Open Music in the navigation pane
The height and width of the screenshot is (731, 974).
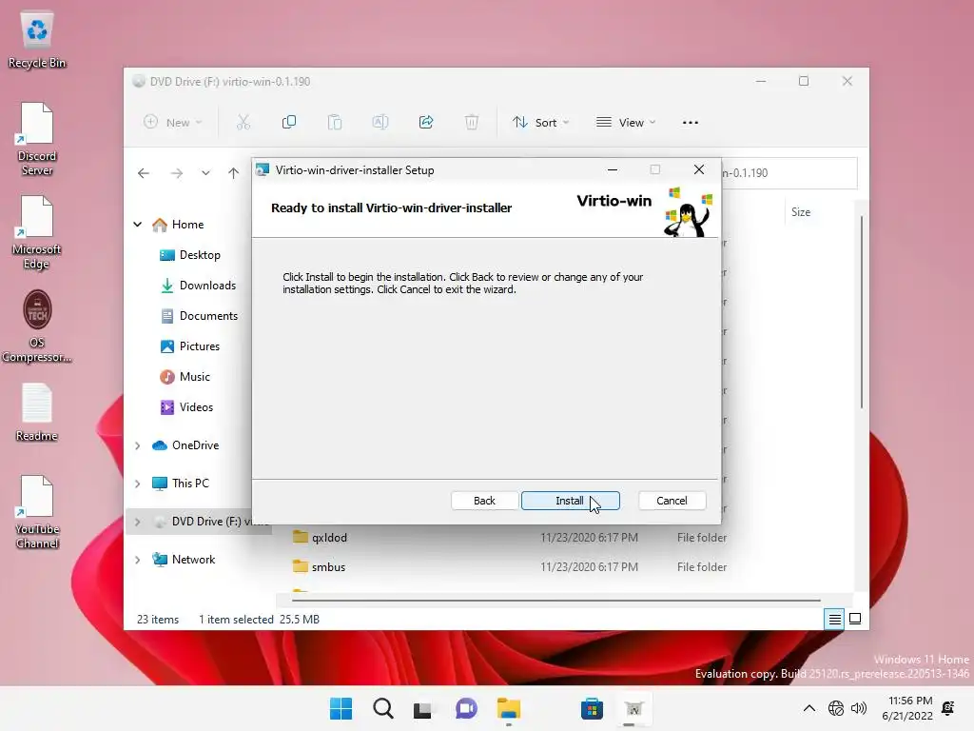(x=185, y=377)
